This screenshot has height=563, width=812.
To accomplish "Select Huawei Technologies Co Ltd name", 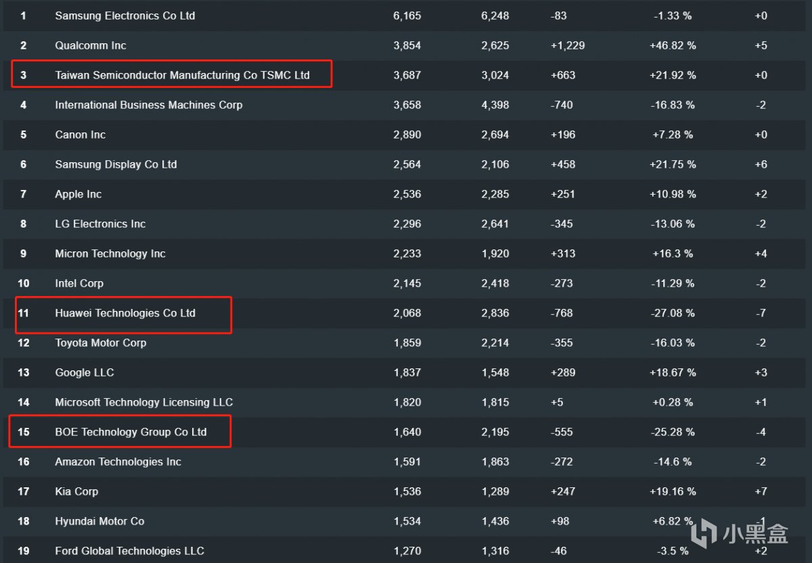I will [125, 313].
